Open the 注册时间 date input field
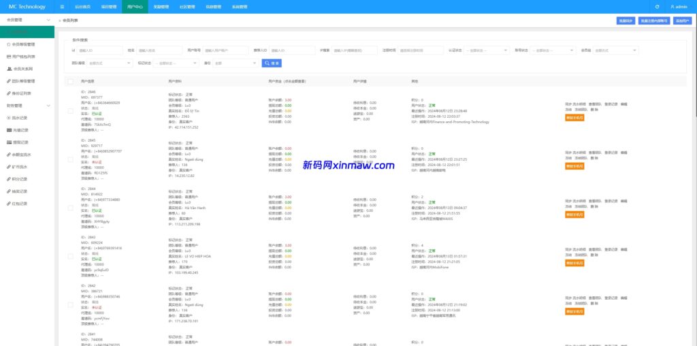697x346 pixels. [x=421, y=50]
